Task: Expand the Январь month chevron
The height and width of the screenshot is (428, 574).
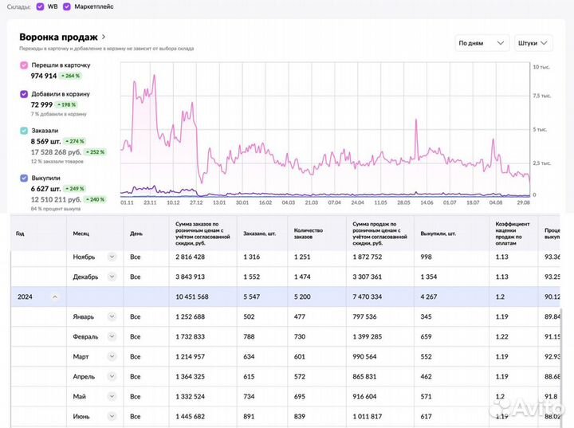Action: [112, 316]
